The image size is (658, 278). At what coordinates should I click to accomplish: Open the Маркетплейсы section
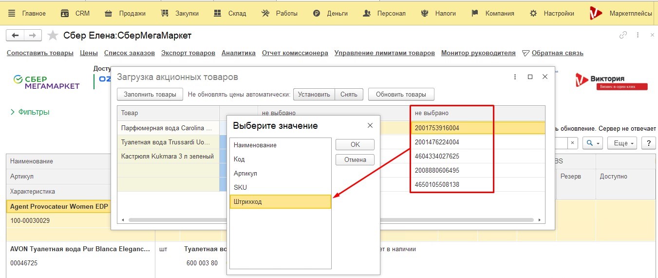(x=620, y=13)
